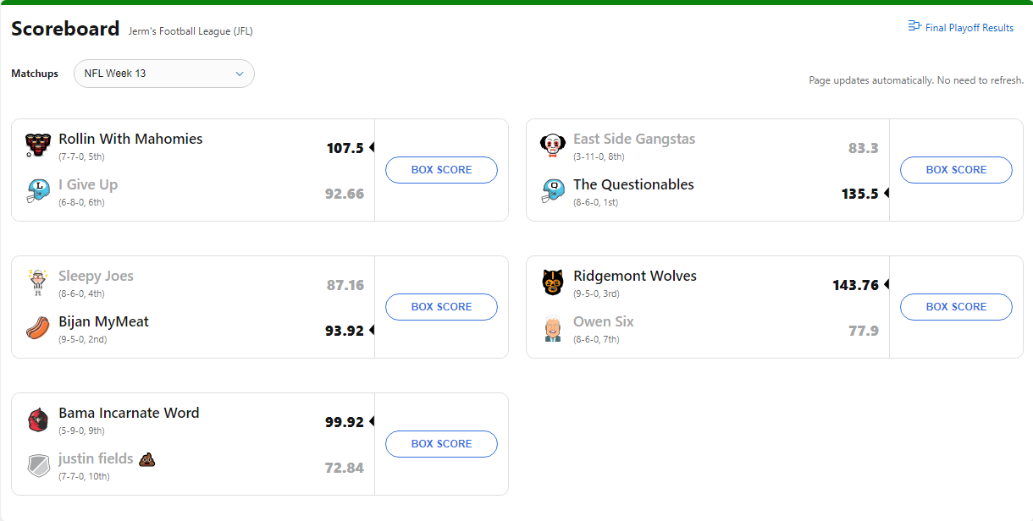This screenshot has height=521, width=1033.
Task: Open box score for Bama Incarnate Word matchup
Action: coord(441,444)
